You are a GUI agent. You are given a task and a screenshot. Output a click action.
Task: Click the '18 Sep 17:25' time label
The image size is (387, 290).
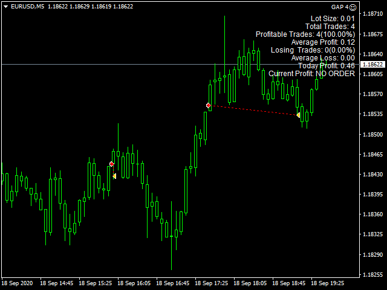click(212, 283)
